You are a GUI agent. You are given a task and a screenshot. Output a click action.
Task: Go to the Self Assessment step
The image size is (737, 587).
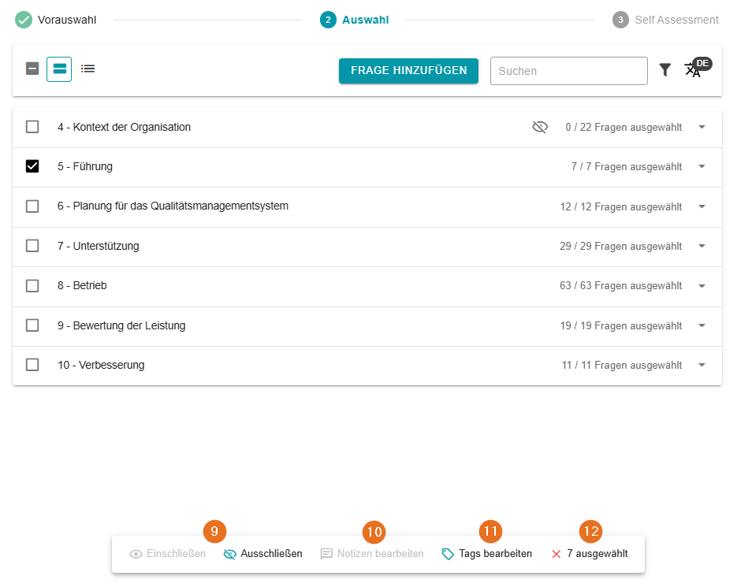click(x=666, y=20)
